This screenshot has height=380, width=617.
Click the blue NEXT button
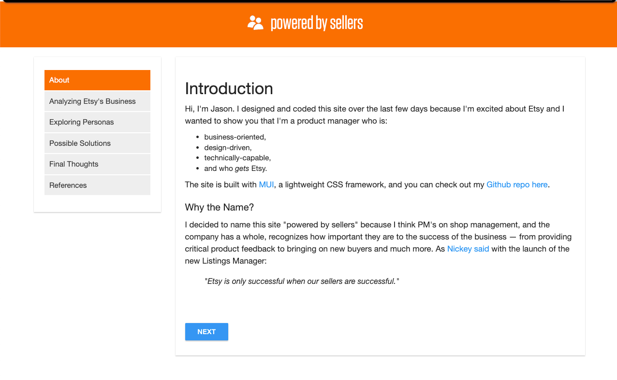click(x=206, y=332)
